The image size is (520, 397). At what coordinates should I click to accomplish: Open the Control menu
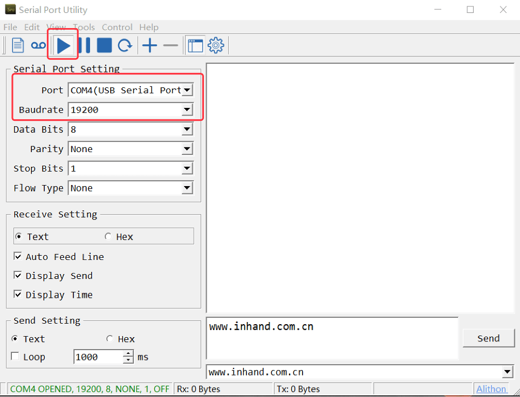117,27
